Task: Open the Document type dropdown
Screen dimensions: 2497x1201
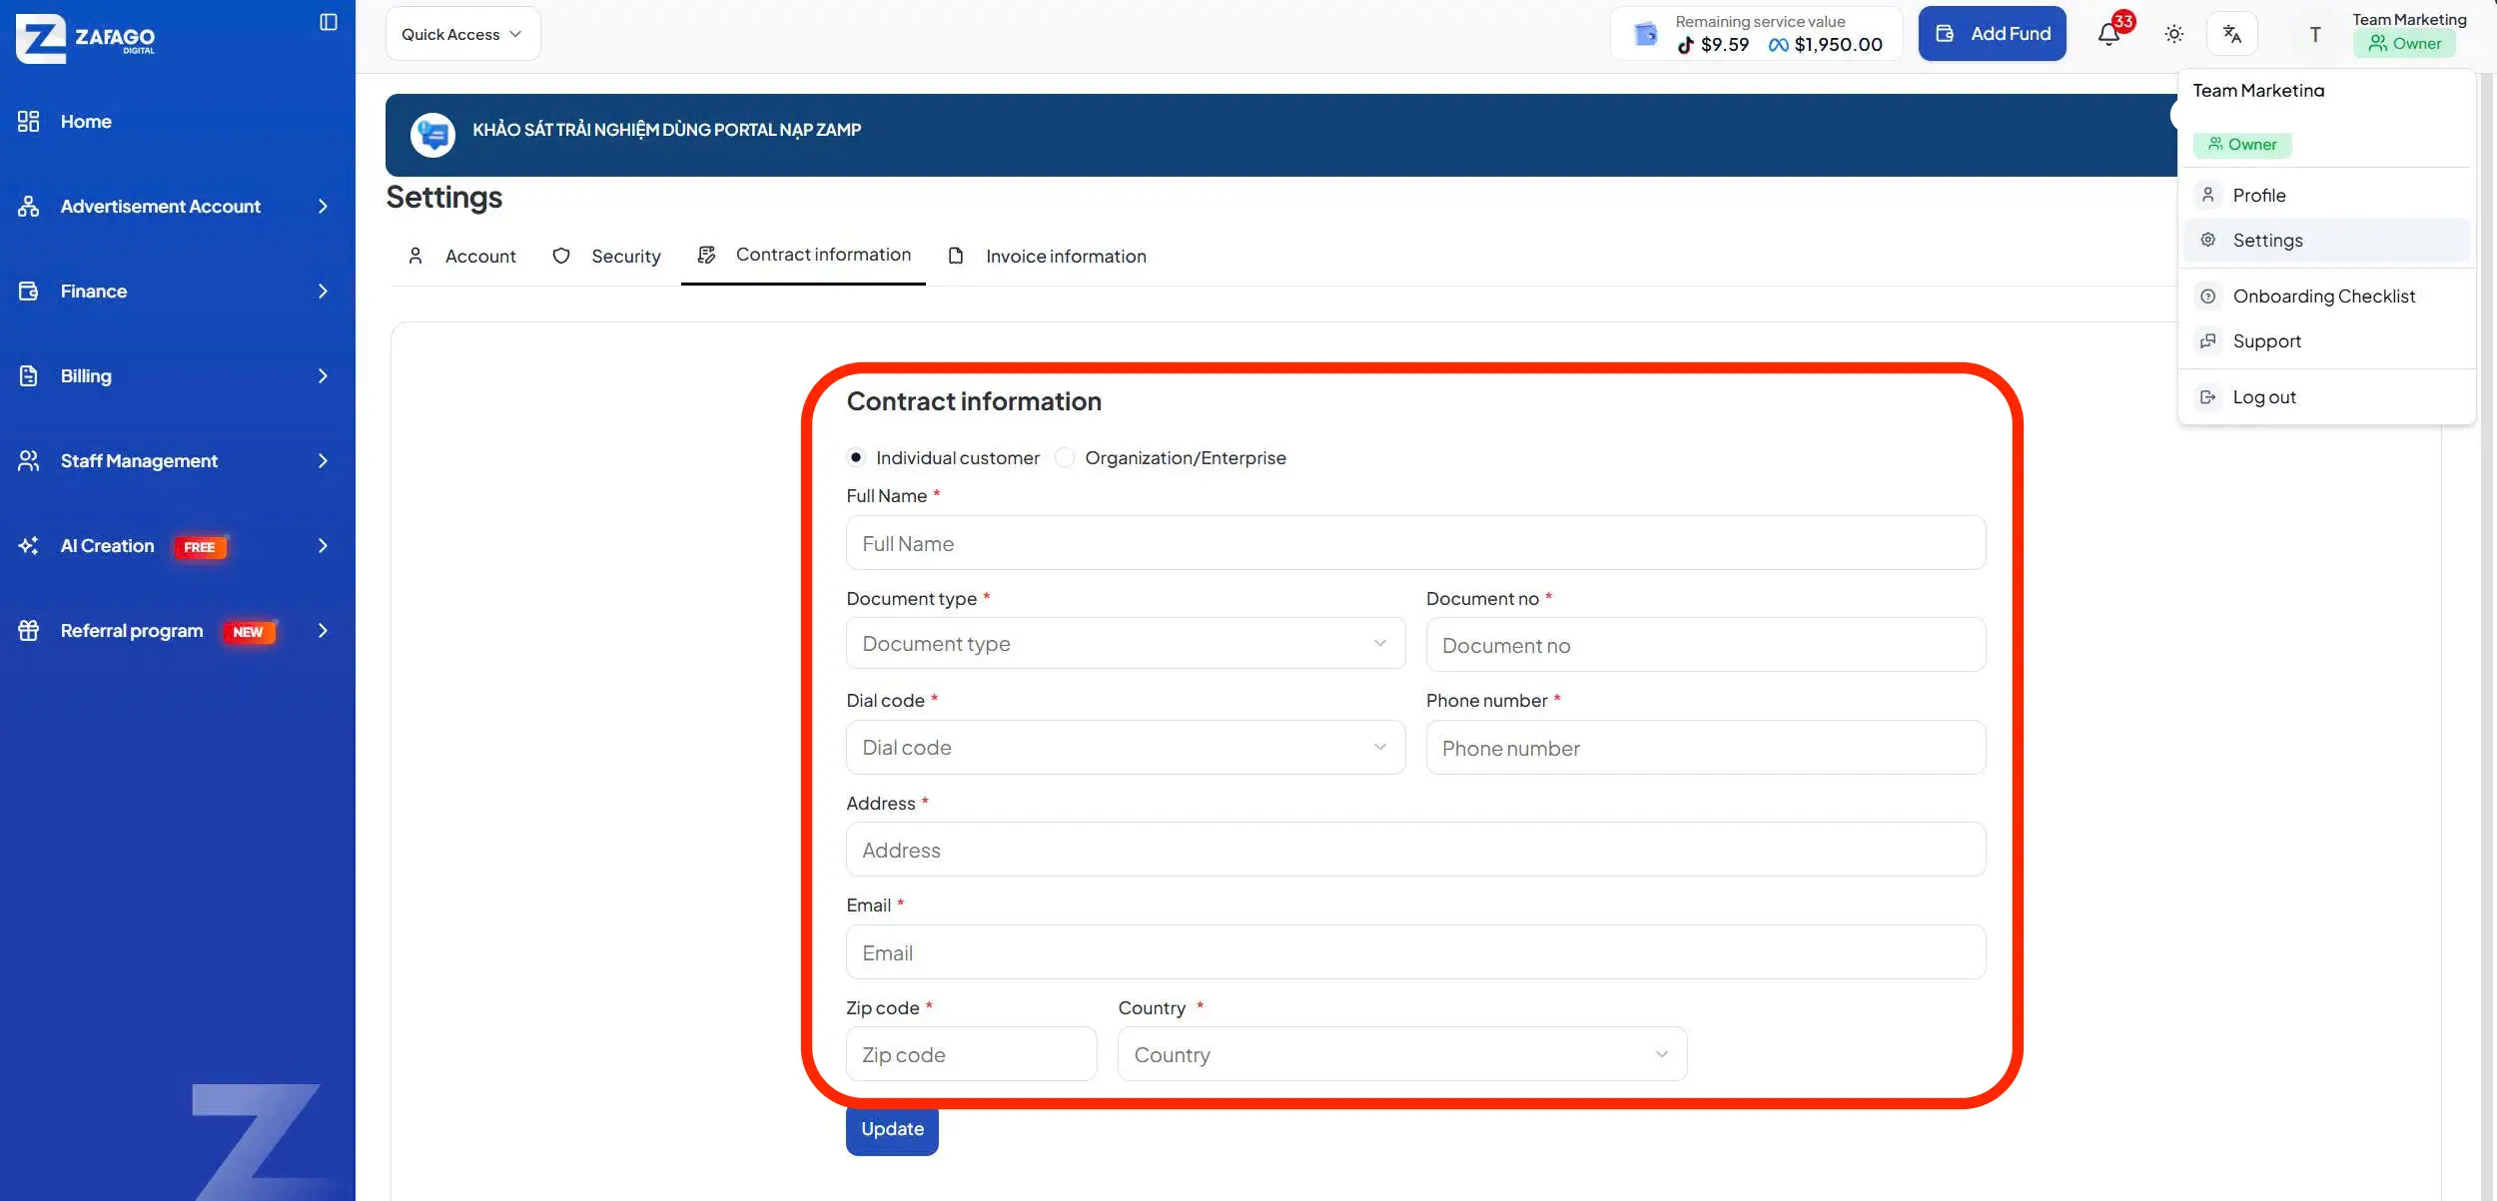Action: pos(1126,644)
